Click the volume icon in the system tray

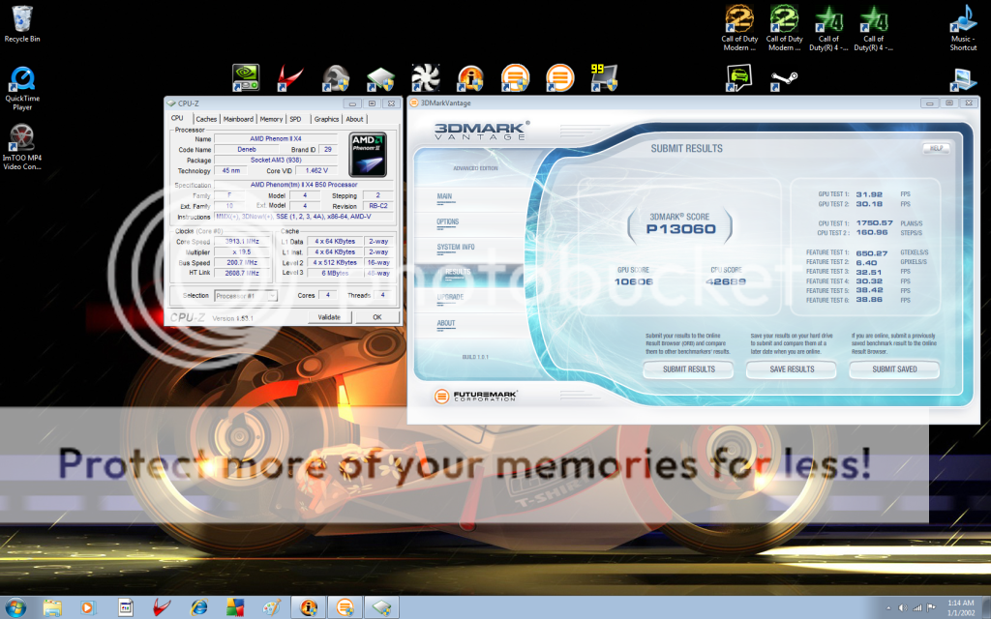(903, 607)
